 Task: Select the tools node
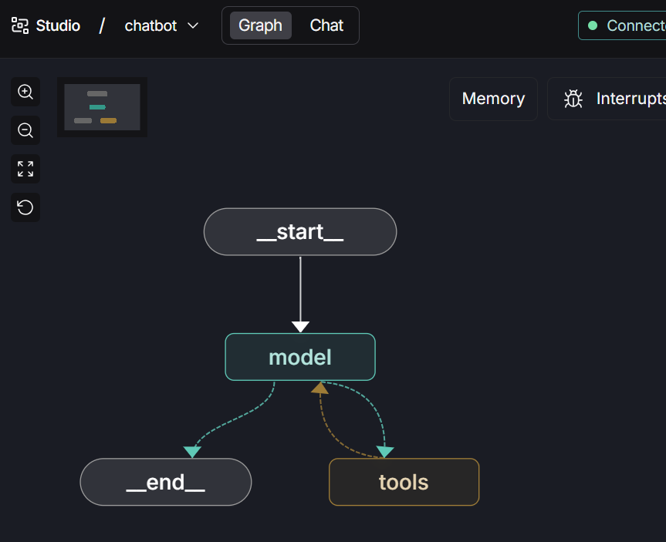pos(404,483)
